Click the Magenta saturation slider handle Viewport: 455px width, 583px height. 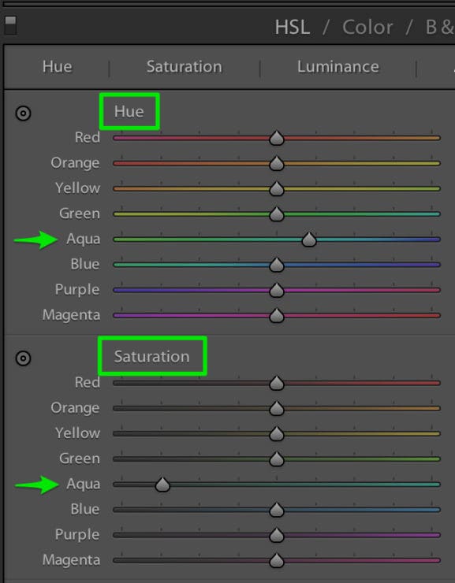277,560
